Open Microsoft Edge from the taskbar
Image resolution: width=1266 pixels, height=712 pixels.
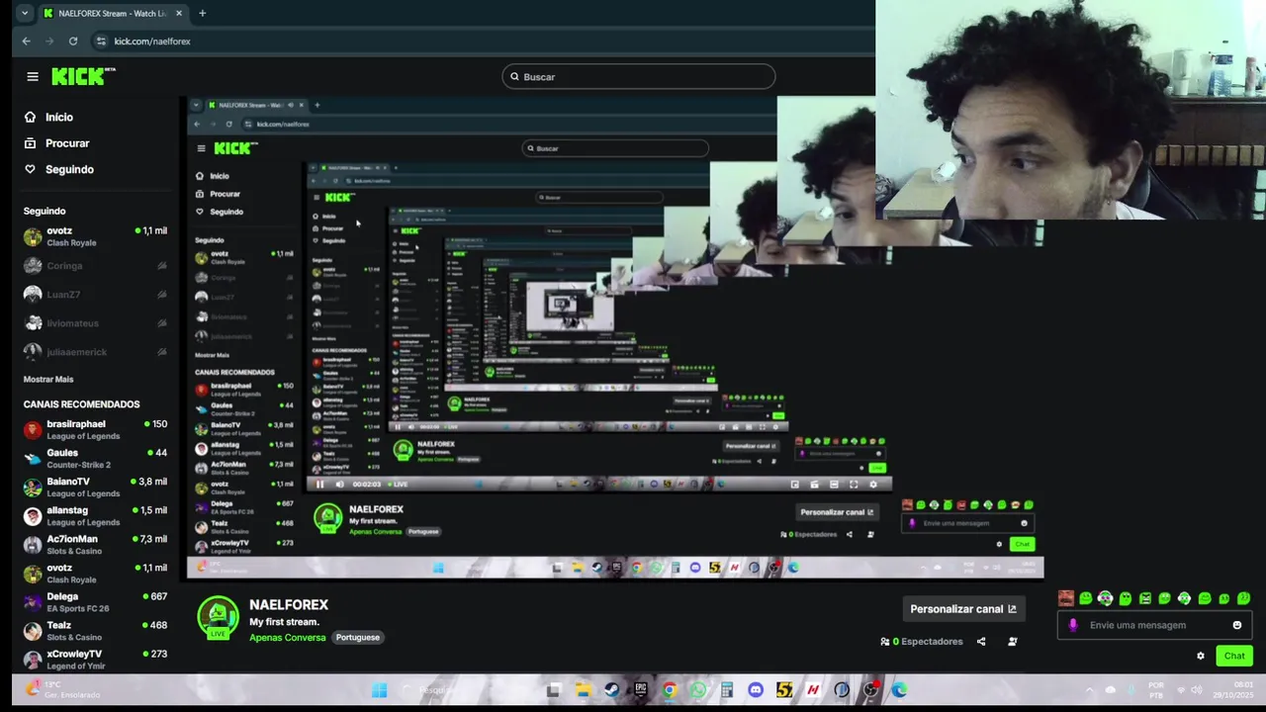(x=899, y=690)
